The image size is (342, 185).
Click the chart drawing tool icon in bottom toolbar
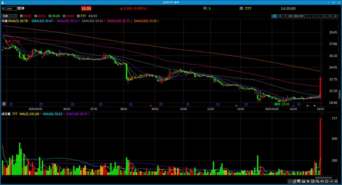tap(294, 181)
